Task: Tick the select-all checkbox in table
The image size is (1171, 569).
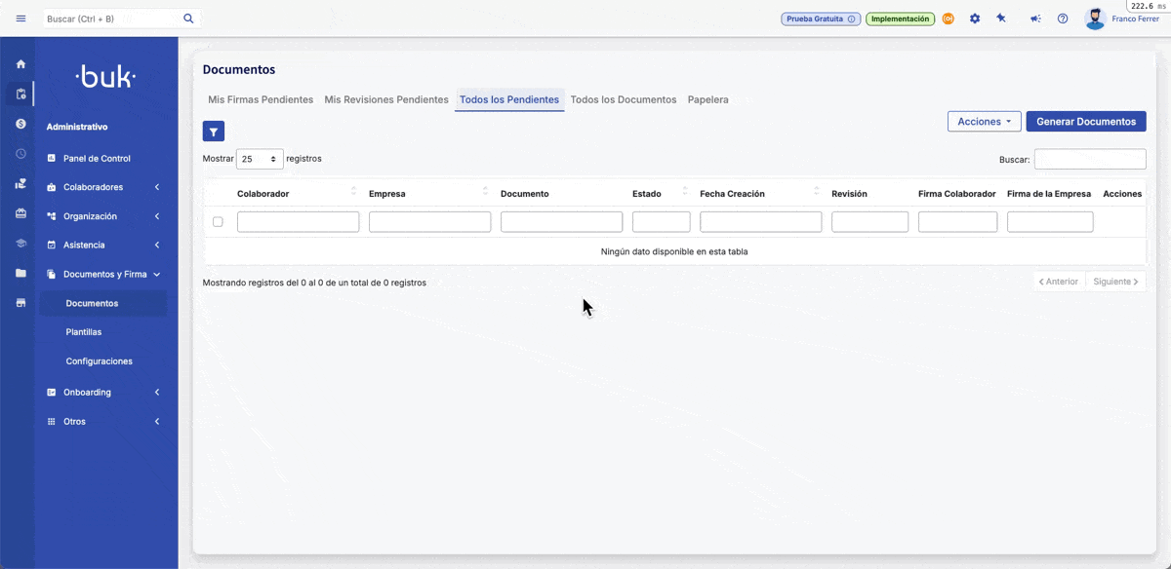Action: 218,222
